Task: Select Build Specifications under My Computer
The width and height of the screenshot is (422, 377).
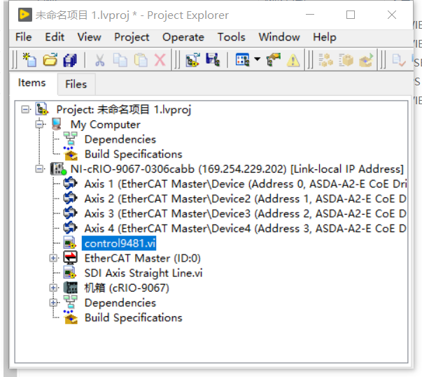Action: [x=133, y=155]
